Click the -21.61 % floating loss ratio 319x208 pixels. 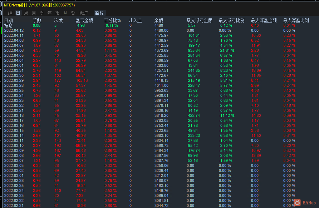(226, 50)
